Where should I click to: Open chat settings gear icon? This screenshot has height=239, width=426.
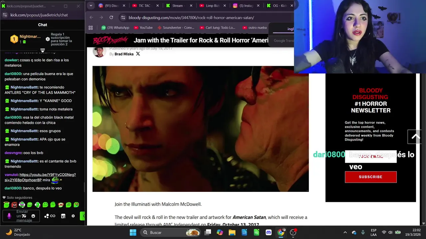click(x=73, y=216)
